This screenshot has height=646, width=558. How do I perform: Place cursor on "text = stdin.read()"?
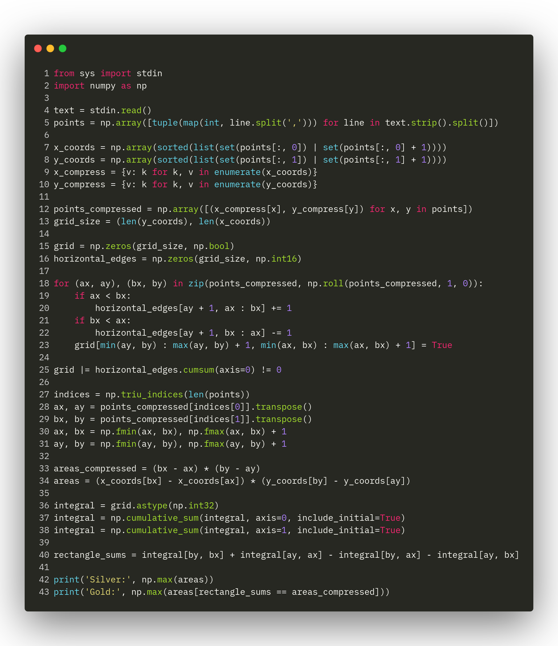102,110
